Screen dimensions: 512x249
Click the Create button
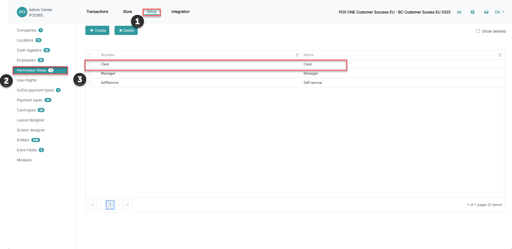pyautogui.click(x=97, y=30)
